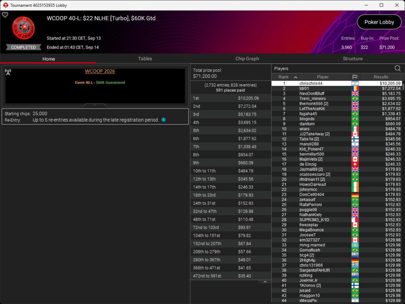This screenshot has width=405, height=304.
Task: Collapse the WCOOP 2026 banner panel
Action: click(x=95, y=105)
